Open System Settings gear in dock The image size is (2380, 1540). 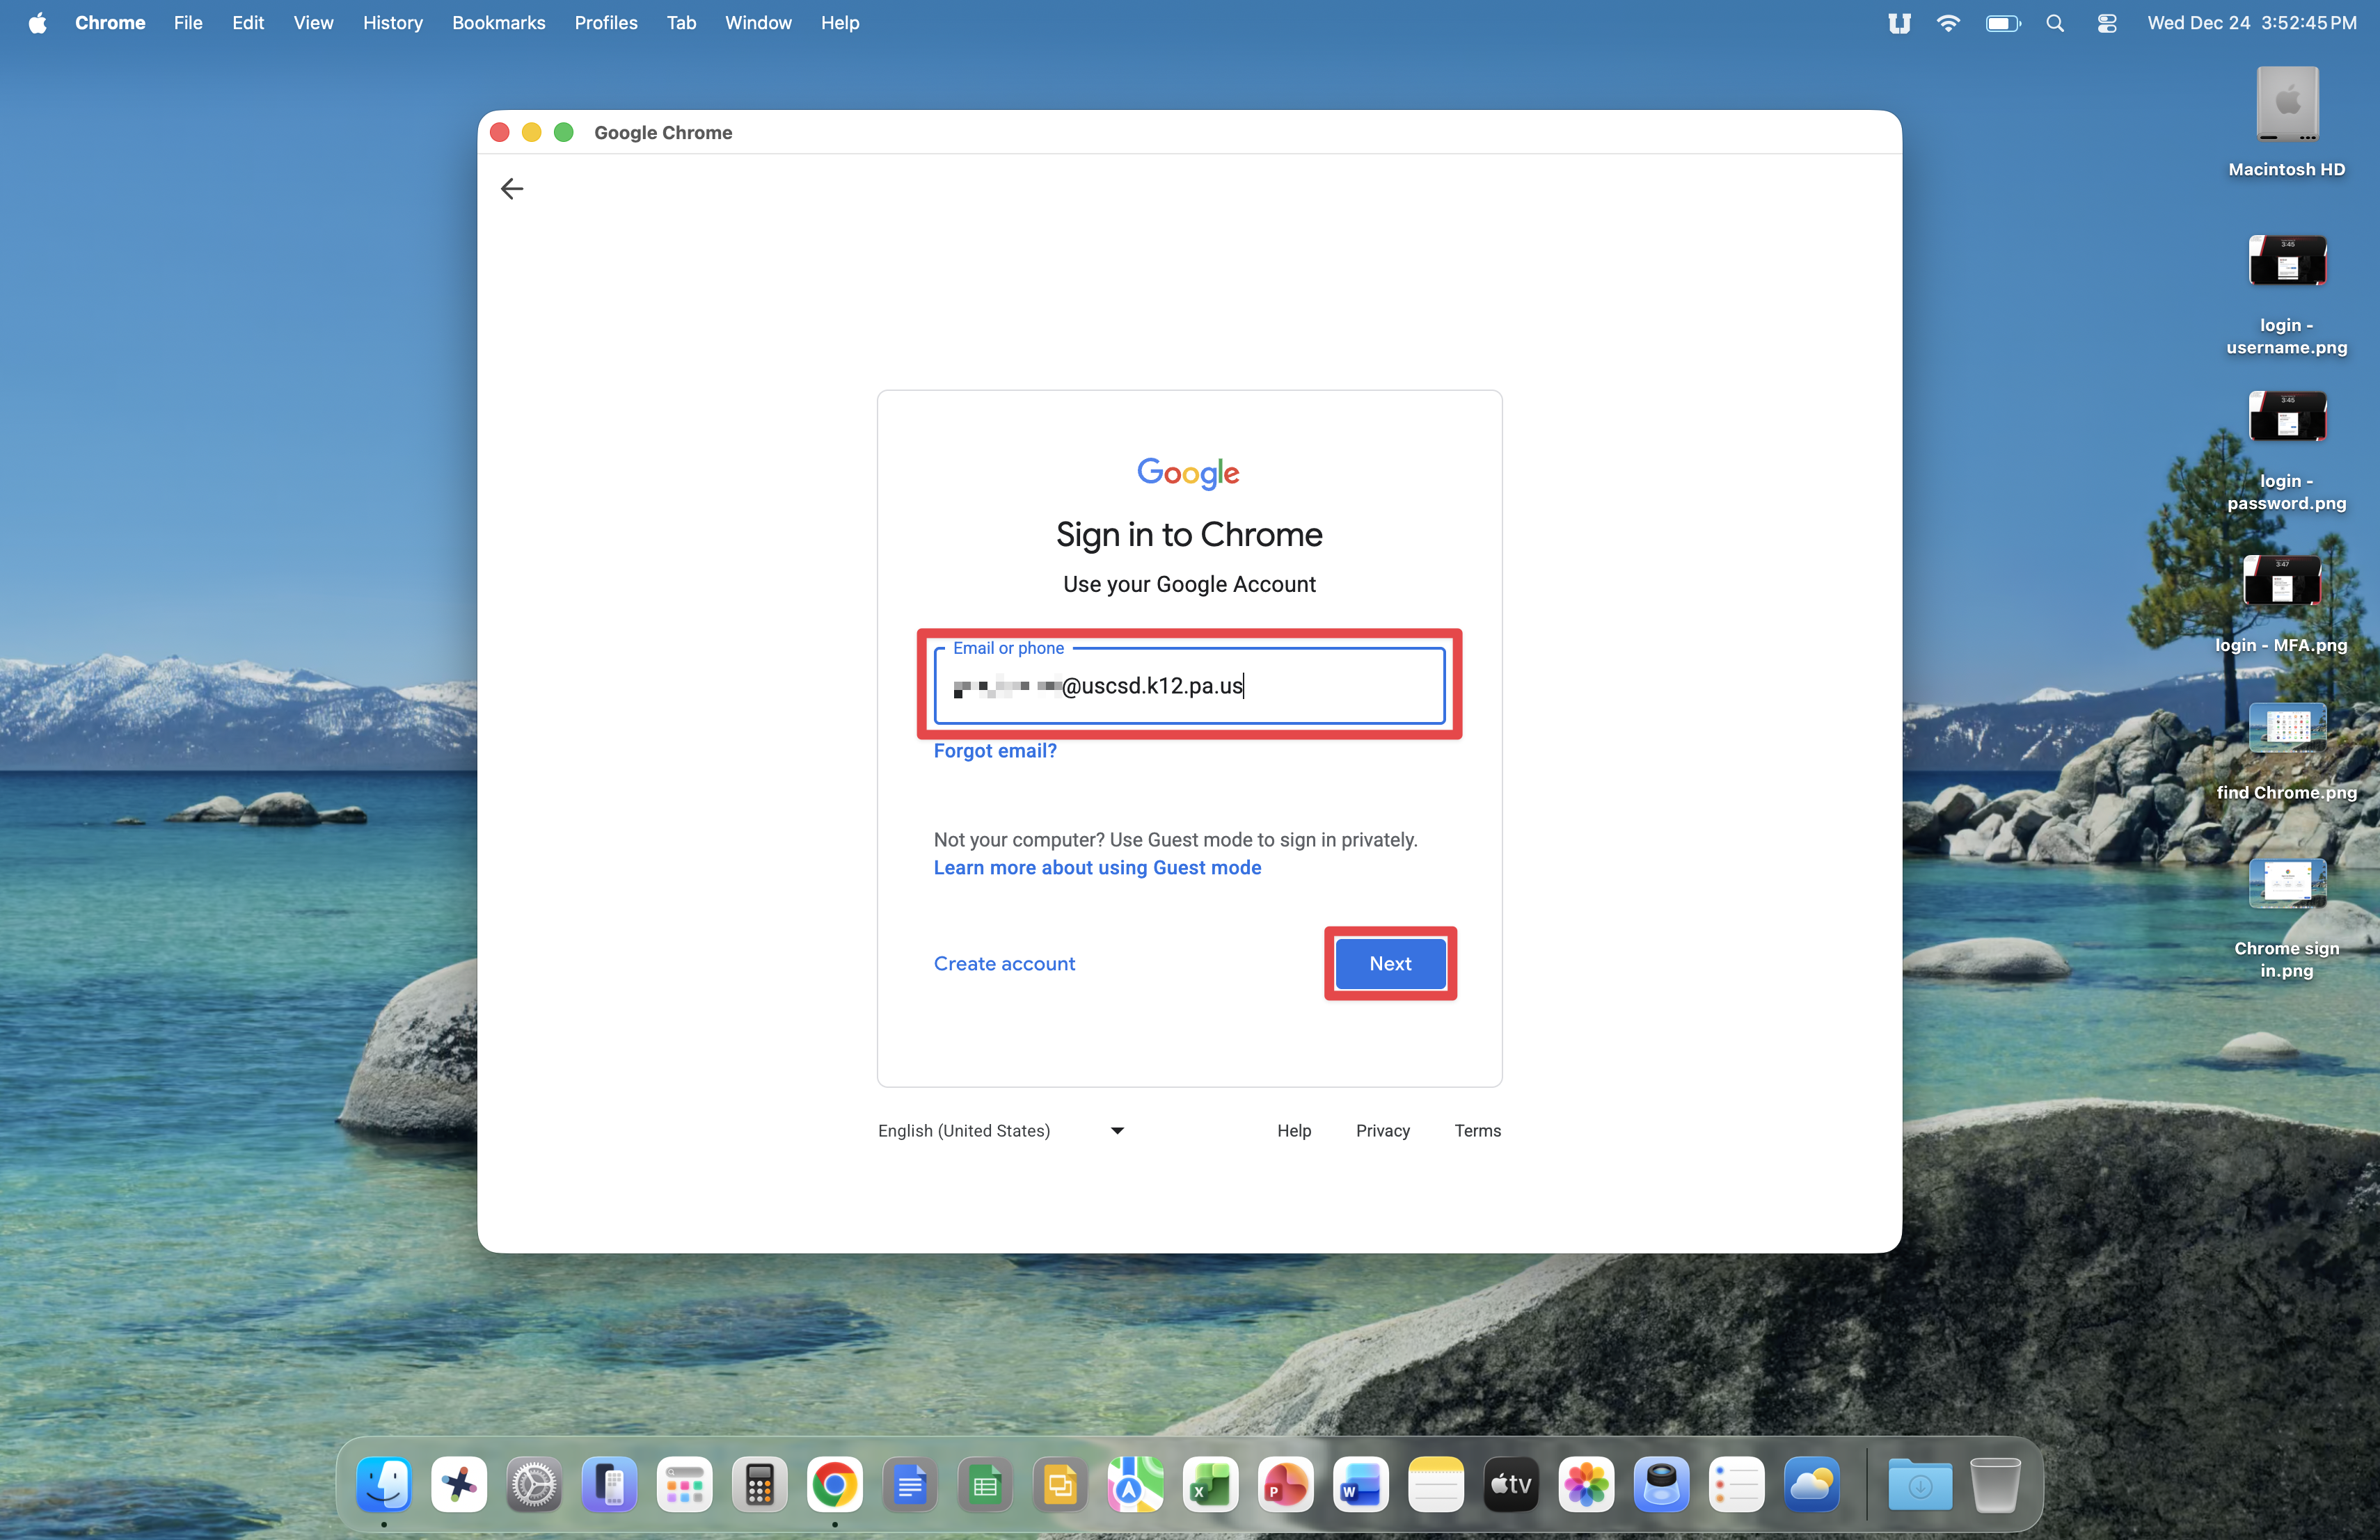tap(534, 1485)
